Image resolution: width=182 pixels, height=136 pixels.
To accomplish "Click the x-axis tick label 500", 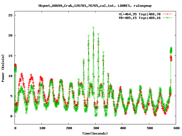I will pyautogui.click(x=150, y=128).
